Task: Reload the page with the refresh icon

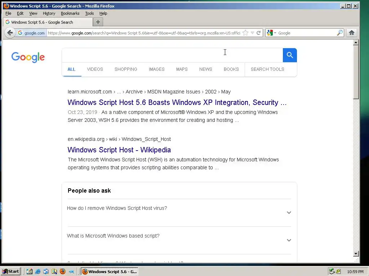Action: 258,33
